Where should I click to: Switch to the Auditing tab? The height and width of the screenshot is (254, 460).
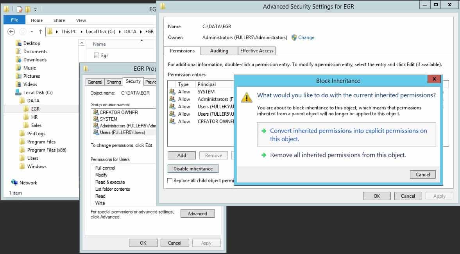(219, 51)
